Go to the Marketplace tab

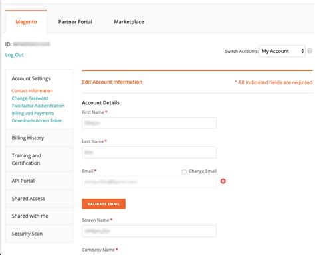tap(129, 22)
